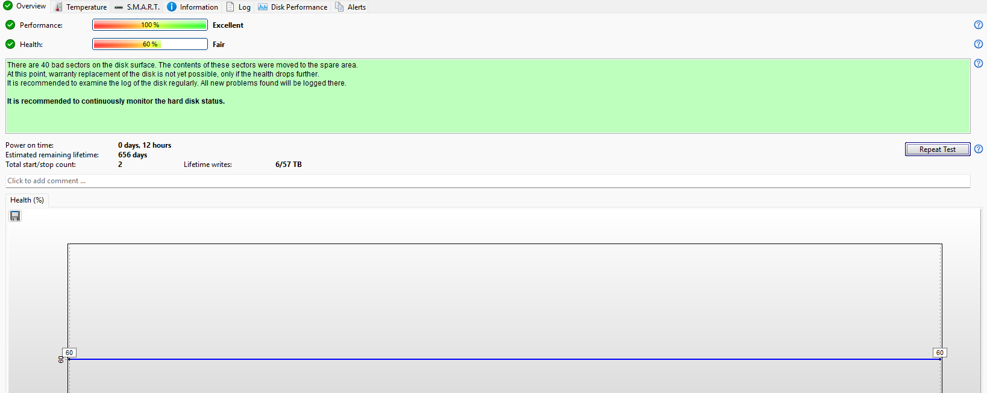Click the 100 % Performance bar
This screenshot has width=987, height=393.
[150, 25]
